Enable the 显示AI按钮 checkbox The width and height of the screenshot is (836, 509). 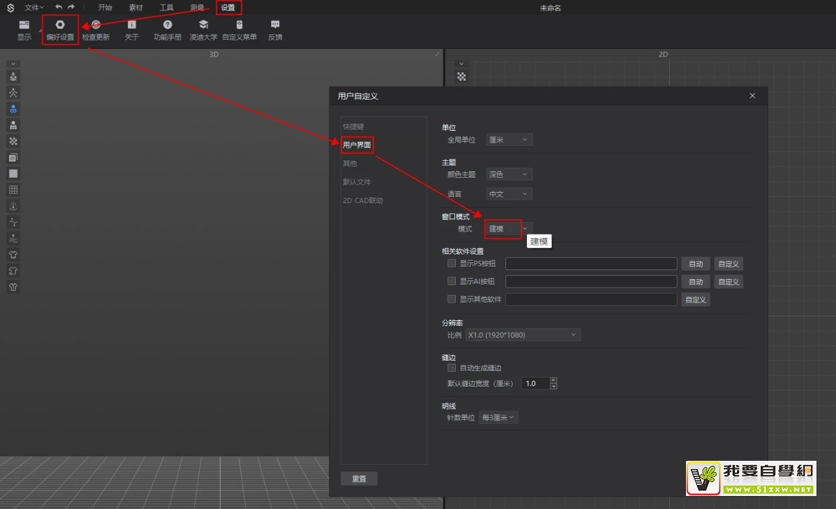[451, 281]
